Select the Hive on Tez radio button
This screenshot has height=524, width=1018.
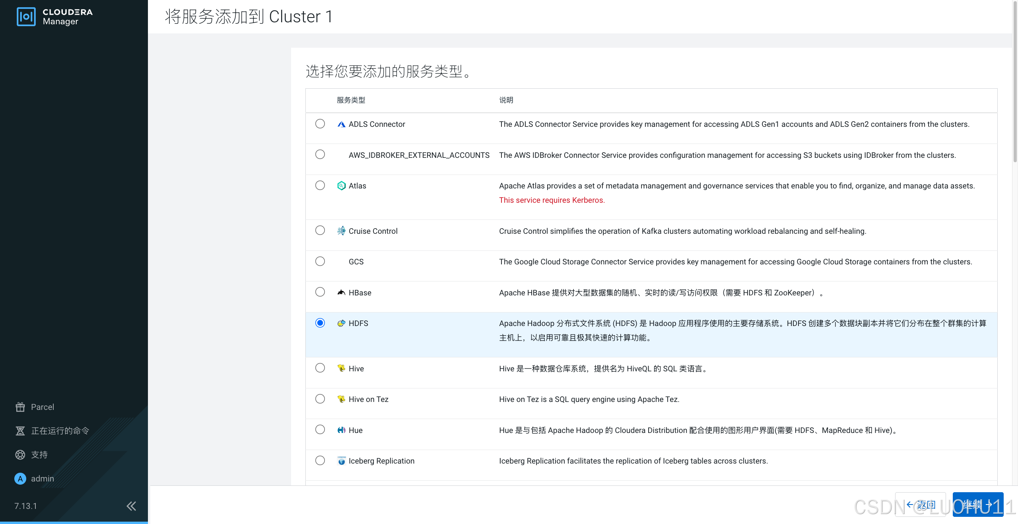[320, 399]
